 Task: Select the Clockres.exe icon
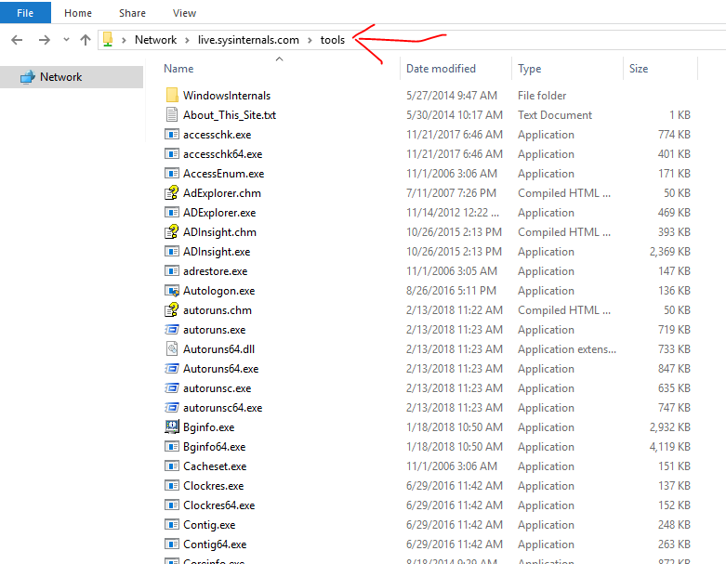[x=172, y=485]
